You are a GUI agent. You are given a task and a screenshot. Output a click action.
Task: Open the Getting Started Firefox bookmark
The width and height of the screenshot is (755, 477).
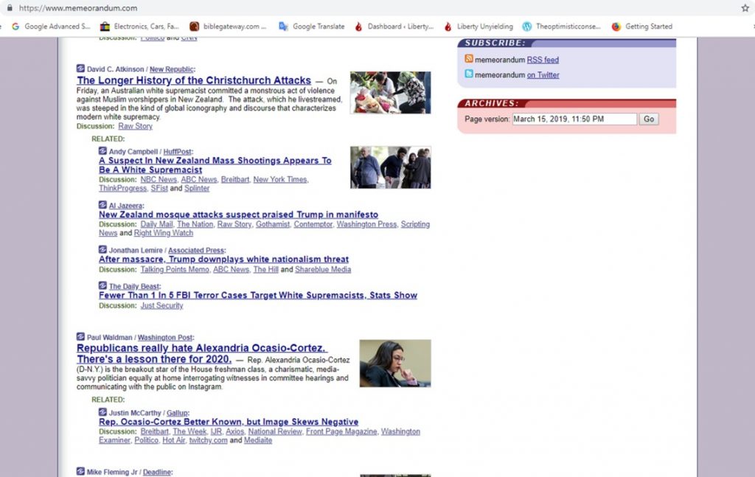[642, 27]
